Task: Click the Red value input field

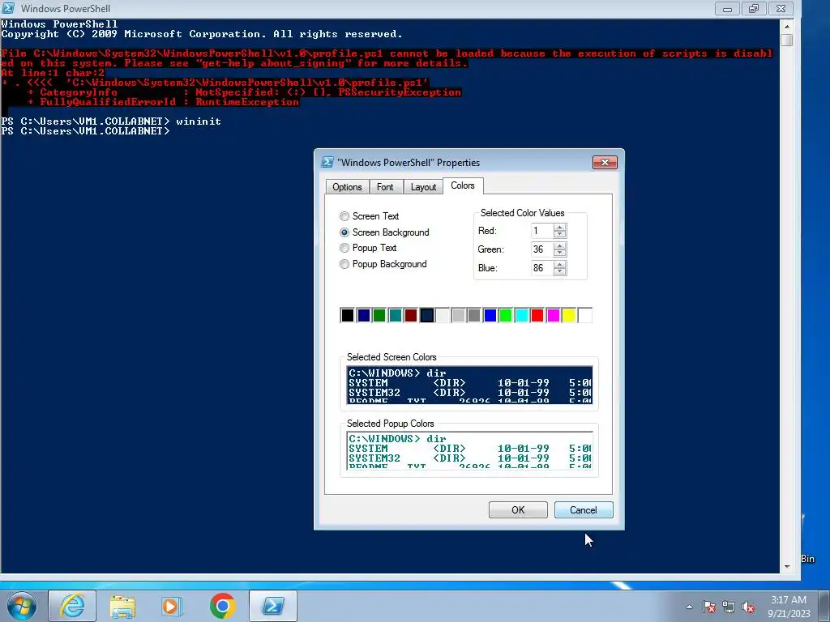Action: pyautogui.click(x=541, y=231)
